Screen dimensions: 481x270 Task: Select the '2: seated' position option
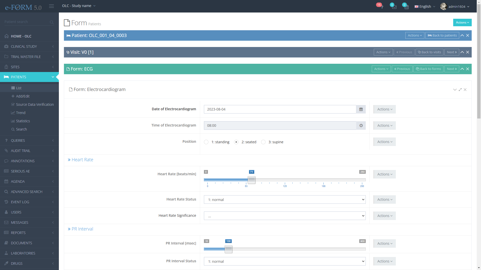(x=236, y=142)
